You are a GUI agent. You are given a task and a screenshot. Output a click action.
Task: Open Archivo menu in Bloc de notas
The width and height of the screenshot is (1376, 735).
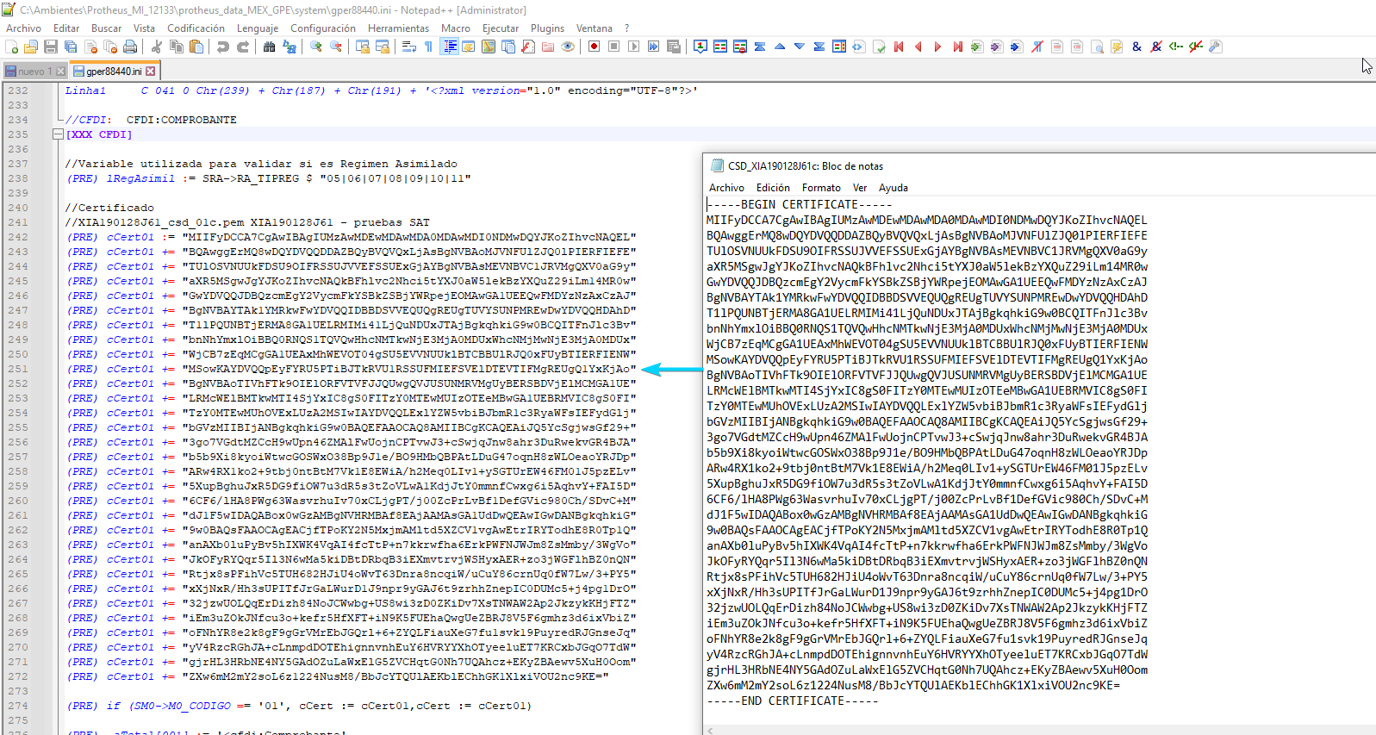(726, 188)
